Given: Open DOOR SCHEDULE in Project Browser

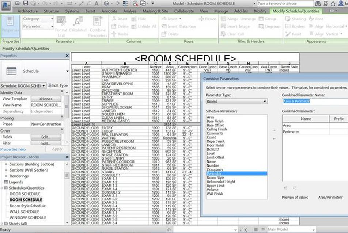Looking at the screenshot, I should (x=25, y=194).
